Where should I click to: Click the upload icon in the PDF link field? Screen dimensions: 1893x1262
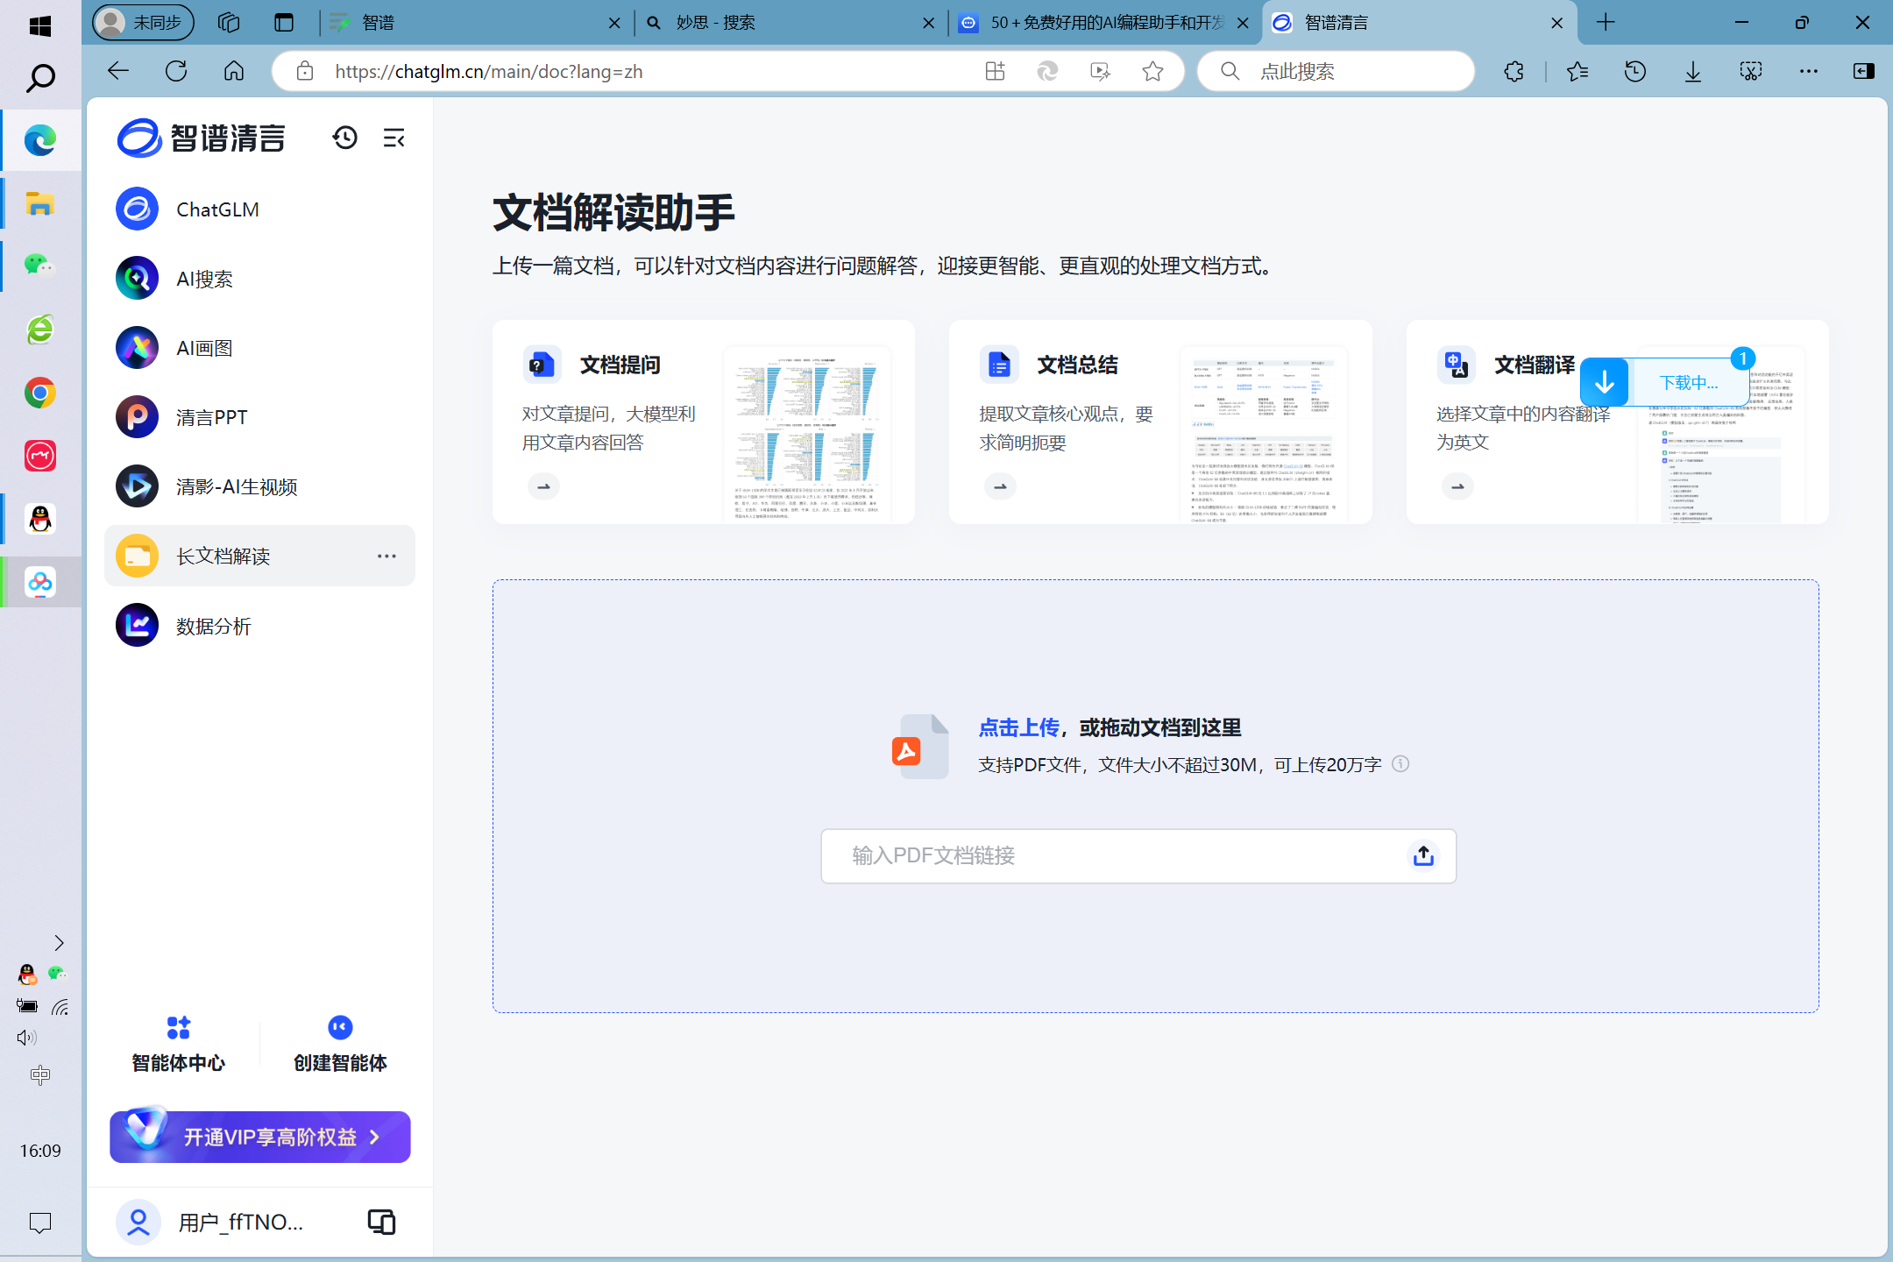(1423, 855)
